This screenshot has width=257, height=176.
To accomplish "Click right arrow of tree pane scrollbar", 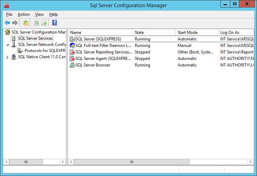I will (x=63, y=162).
